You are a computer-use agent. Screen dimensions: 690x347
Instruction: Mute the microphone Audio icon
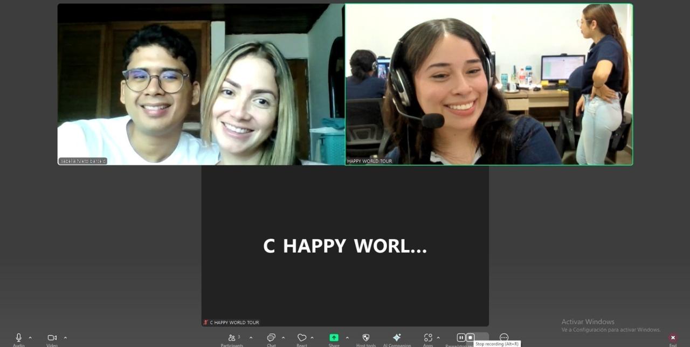(18, 338)
